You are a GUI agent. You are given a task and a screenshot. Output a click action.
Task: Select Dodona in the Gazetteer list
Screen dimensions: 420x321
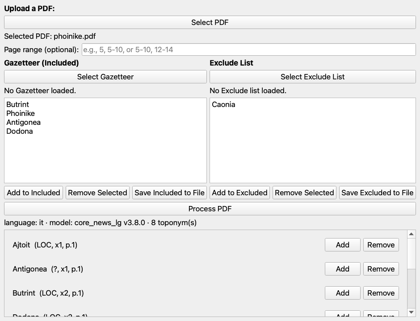[x=20, y=131]
